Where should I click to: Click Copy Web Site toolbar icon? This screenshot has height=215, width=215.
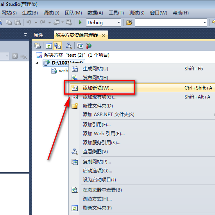(80, 46)
